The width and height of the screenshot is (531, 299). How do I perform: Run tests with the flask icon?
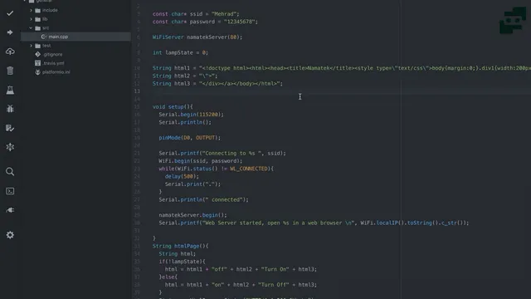[x=10, y=90]
